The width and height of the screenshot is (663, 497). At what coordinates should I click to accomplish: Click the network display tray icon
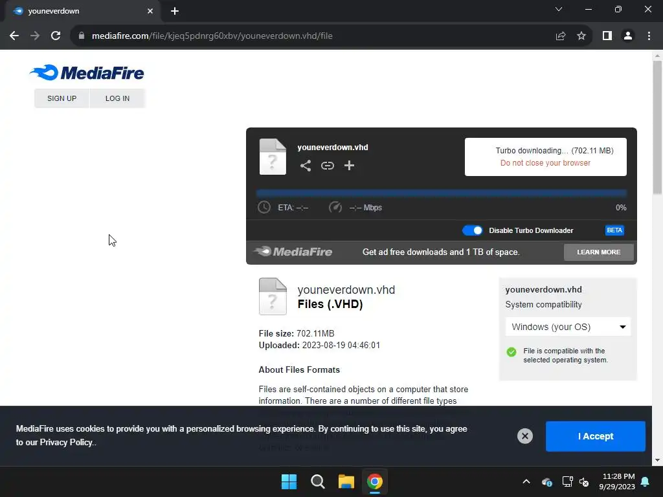coord(567,481)
